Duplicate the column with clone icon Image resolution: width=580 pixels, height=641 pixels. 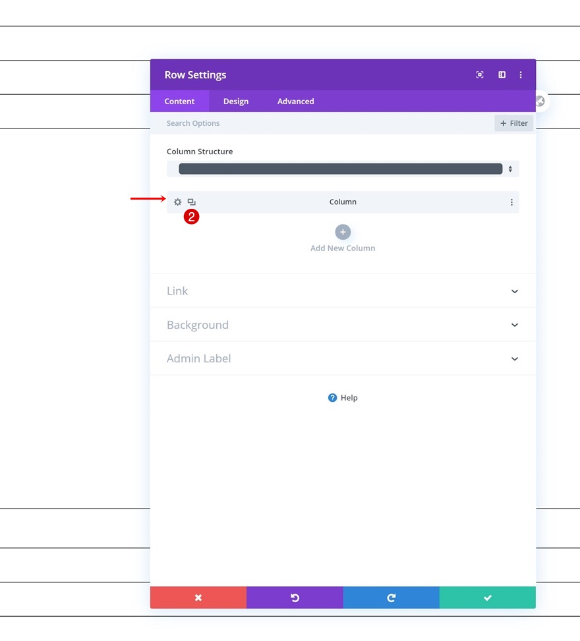(191, 202)
